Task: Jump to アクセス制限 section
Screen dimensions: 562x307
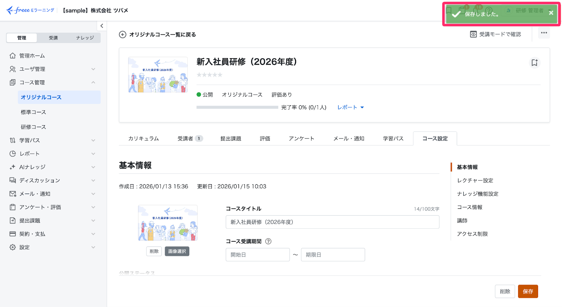Action: 472,234
